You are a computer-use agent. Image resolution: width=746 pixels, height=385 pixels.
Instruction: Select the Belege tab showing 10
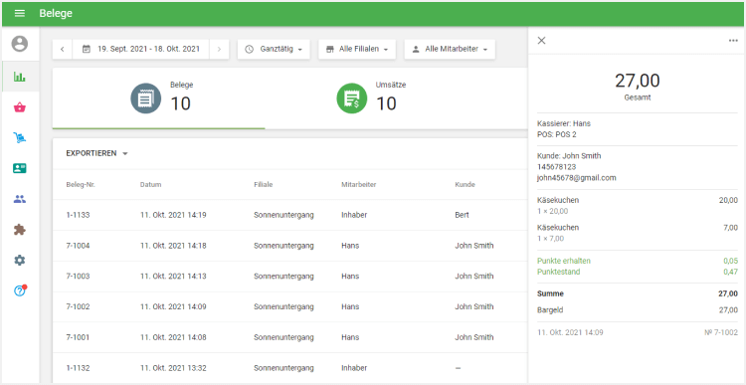[x=158, y=98]
